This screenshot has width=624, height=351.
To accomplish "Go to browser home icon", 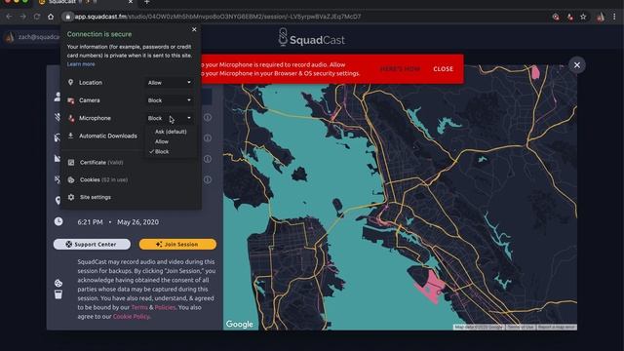I will point(51,17).
